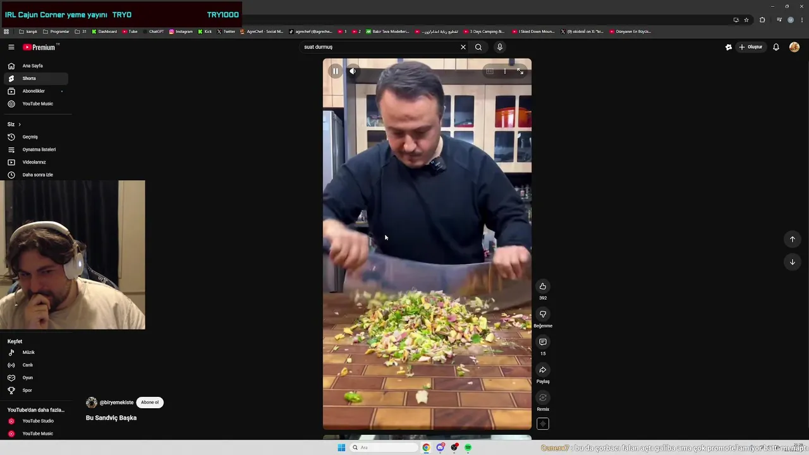The image size is (809, 455).
Task: Go to the previous Short arrow
Action: pyautogui.click(x=792, y=239)
